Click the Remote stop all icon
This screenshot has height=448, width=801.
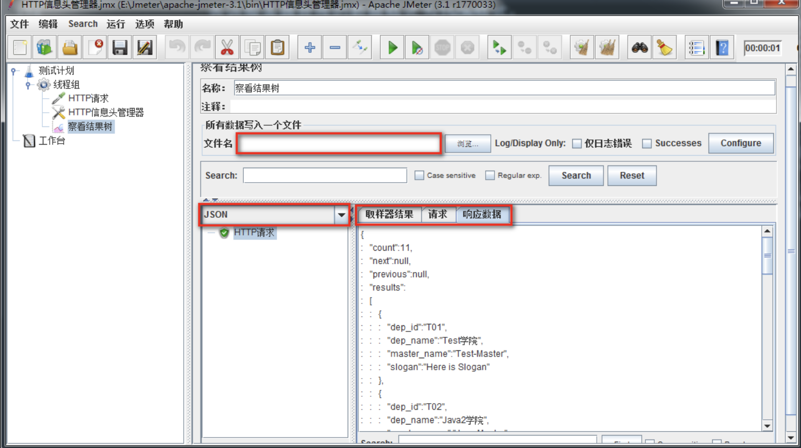click(x=524, y=48)
